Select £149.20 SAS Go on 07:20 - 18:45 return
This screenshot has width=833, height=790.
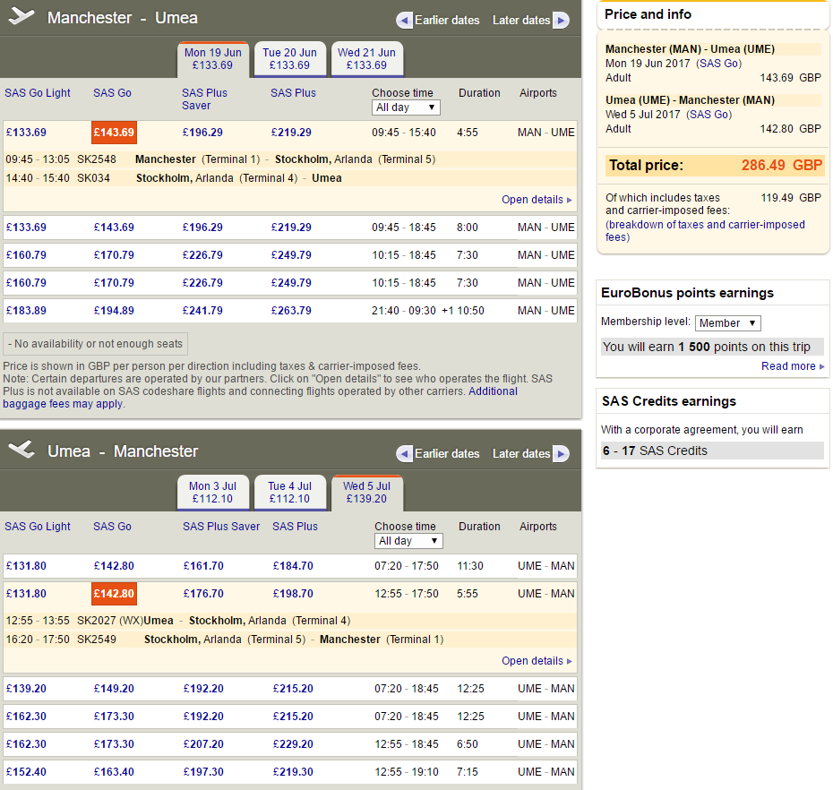(x=115, y=689)
